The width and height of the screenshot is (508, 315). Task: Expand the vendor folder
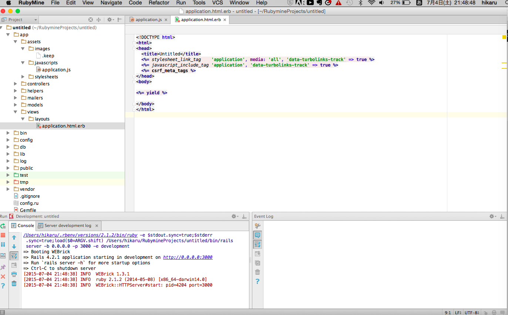click(8, 189)
